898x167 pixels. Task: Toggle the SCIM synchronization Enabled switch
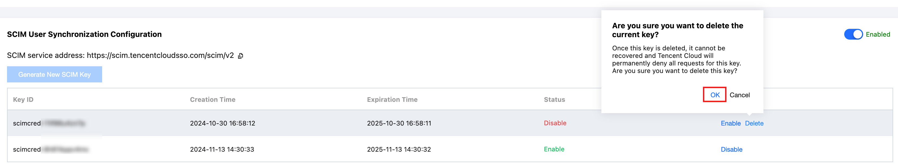click(x=853, y=34)
